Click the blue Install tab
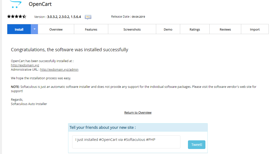Viewport: 272px width, 154px height. coord(19,29)
